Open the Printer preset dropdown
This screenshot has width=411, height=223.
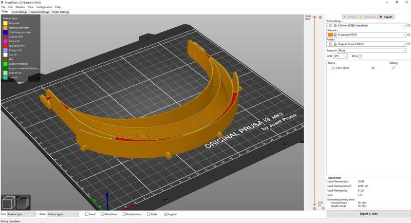click(x=366, y=44)
